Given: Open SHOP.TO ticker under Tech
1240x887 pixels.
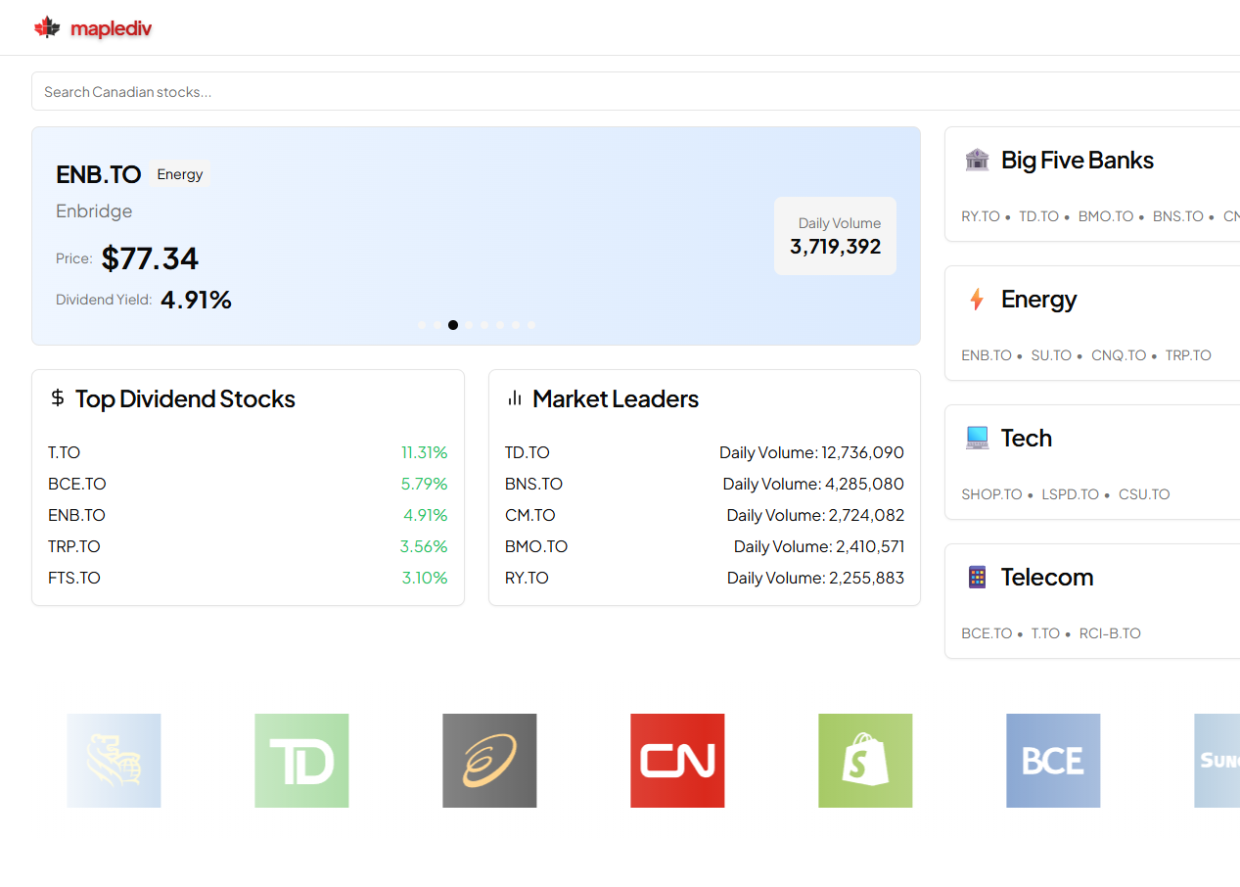Looking at the screenshot, I should coord(991,494).
